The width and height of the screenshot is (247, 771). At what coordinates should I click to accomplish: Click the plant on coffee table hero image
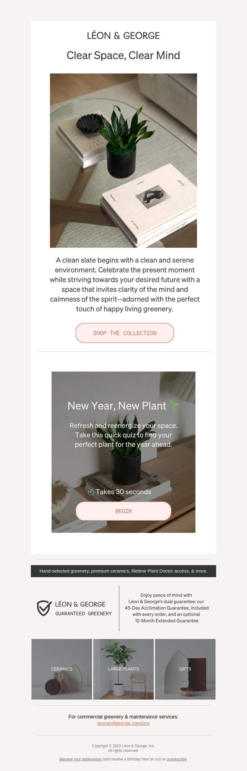pos(124,160)
